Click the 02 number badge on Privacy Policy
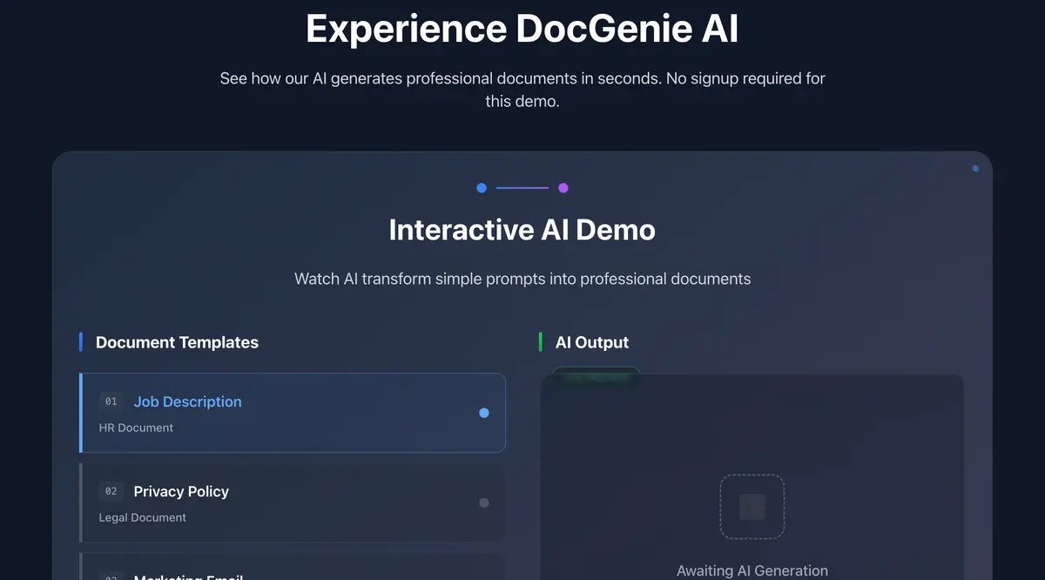This screenshot has width=1045, height=580. (111, 491)
